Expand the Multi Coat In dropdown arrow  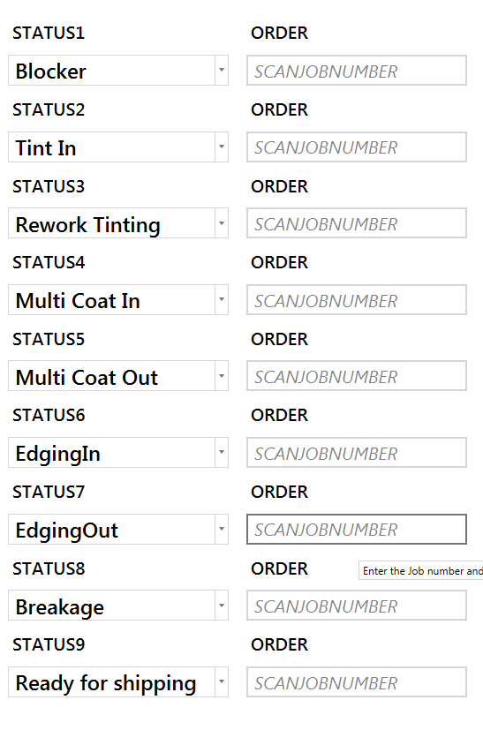click(x=222, y=300)
